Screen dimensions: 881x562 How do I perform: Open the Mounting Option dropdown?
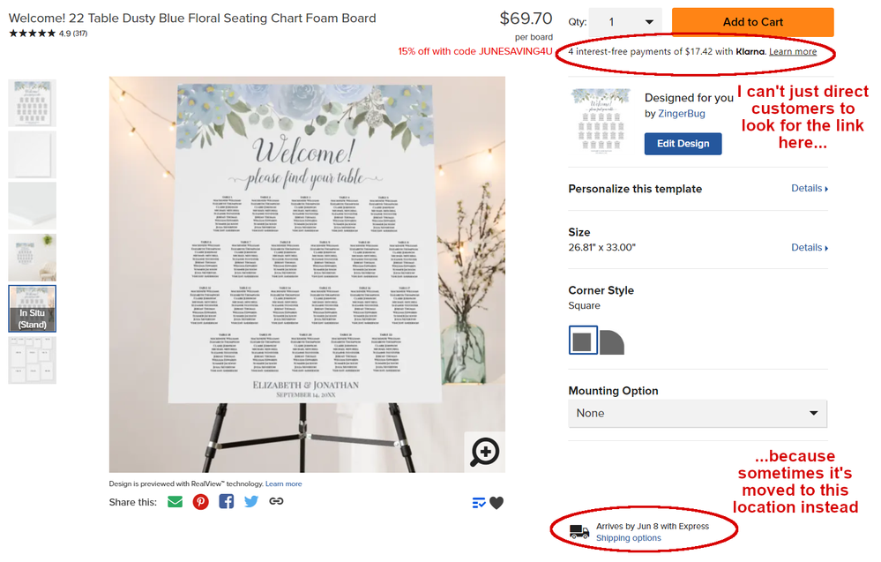coord(698,413)
